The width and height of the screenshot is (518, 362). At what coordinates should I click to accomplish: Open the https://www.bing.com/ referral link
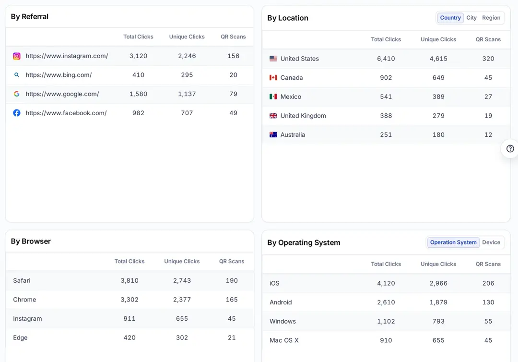pos(59,75)
